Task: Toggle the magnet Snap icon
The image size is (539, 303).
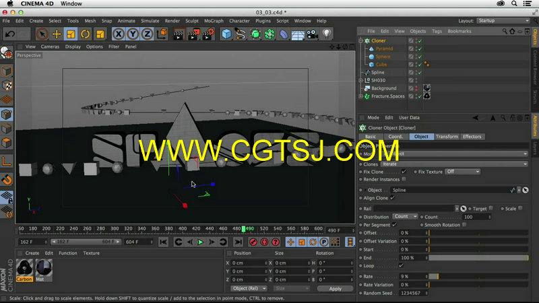Action: [7, 180]
